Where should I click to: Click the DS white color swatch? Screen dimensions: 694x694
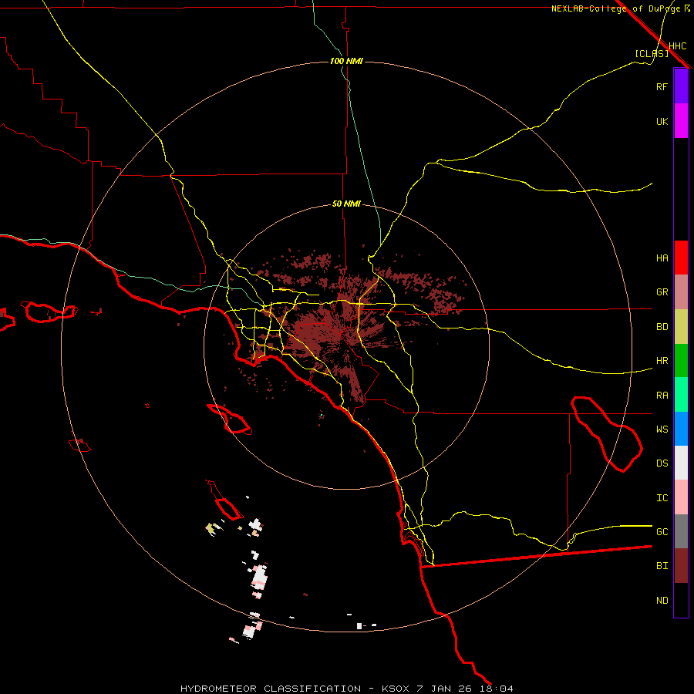coord(681,463)
